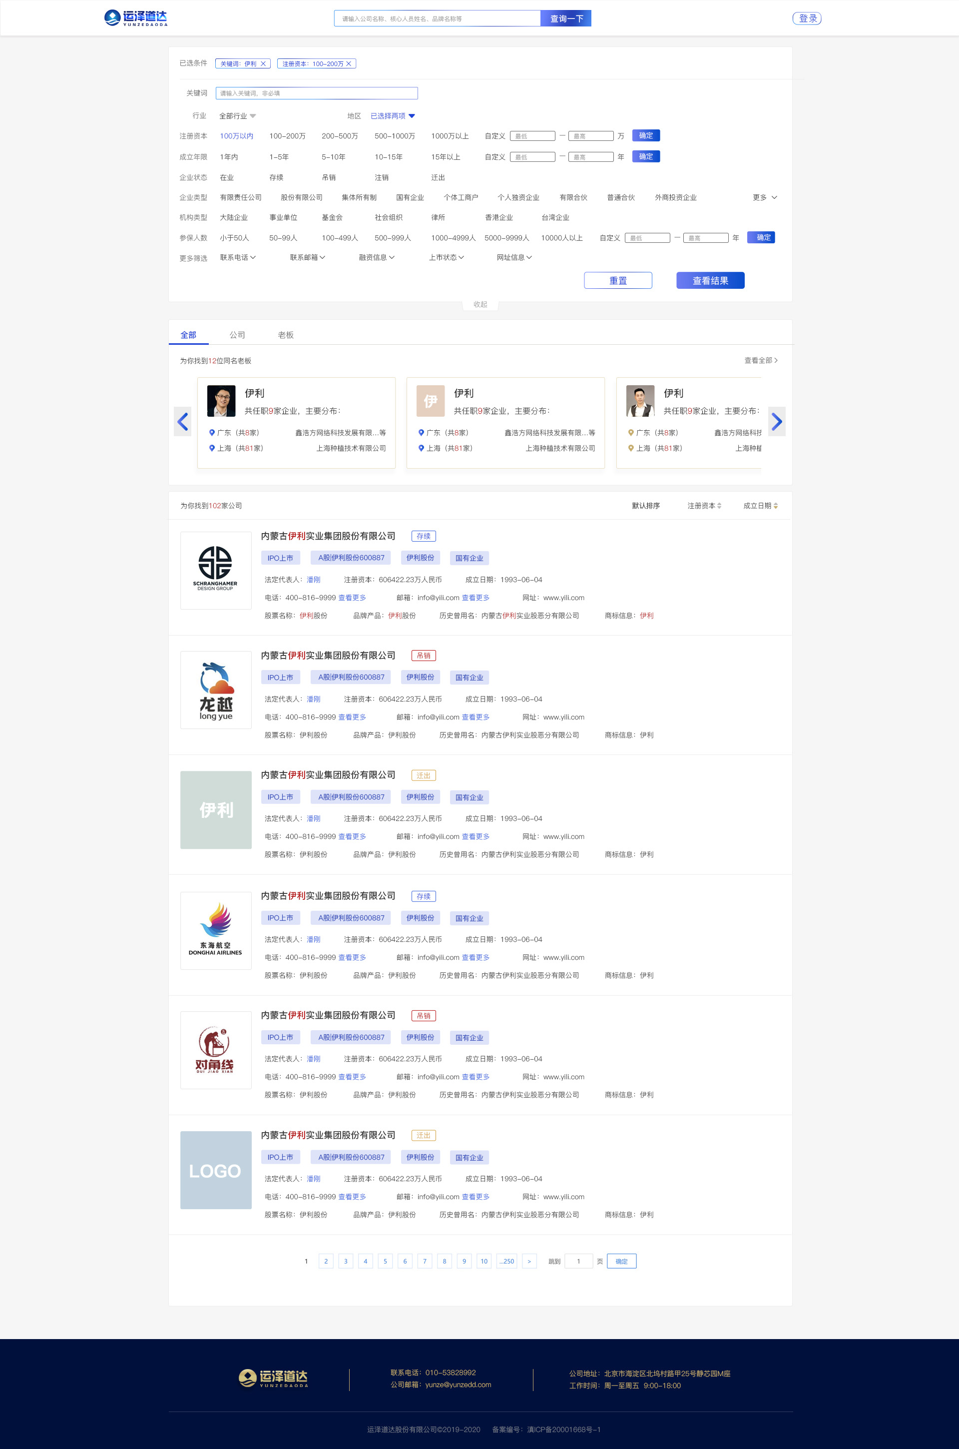The image size is (959, 1449).
Task: Switch to 公司 results tab
Action: pyautogui.click(x=237, y=335)
